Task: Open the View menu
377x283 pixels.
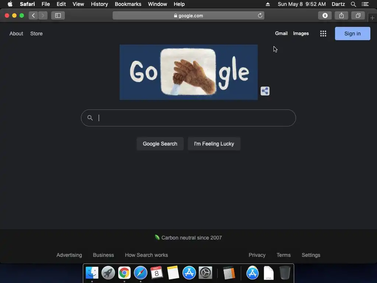Action: point(78,4)
